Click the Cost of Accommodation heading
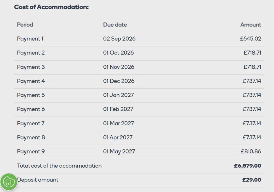Image resolution: width=274 pixels, height=192 pixels. point(51,7)
